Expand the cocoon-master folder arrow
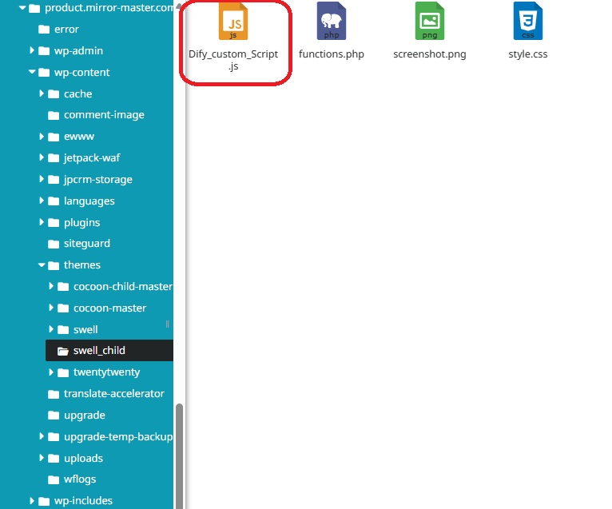Screen dimensions: 612x509 [52, 308]
